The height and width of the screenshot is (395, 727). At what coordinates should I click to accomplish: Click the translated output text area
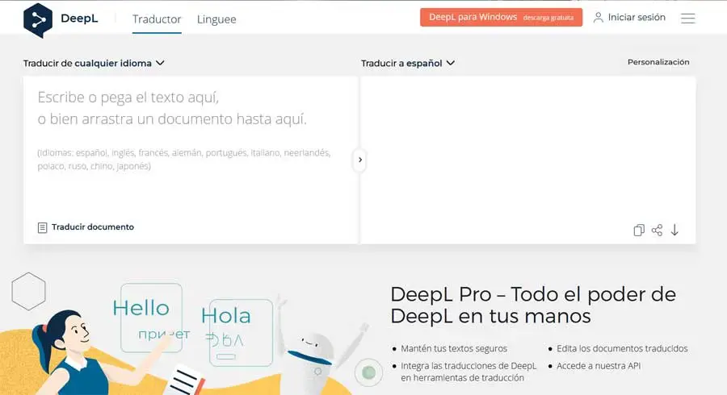coord(528,160)
